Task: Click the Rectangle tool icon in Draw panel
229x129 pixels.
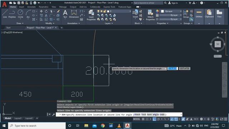Action: tap(34, 11)
